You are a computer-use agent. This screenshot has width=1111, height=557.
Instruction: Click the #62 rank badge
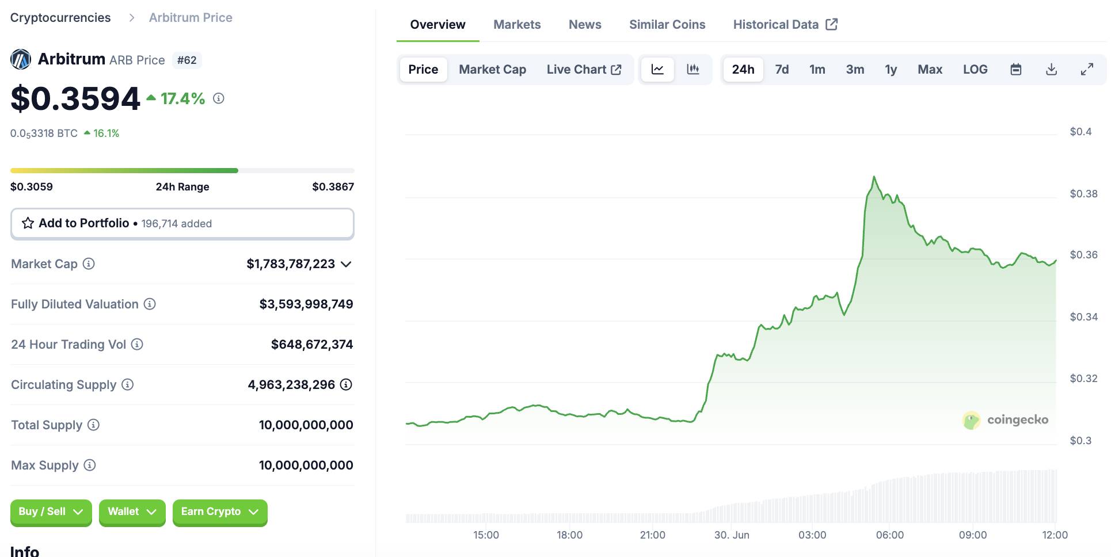coord(187,60)
